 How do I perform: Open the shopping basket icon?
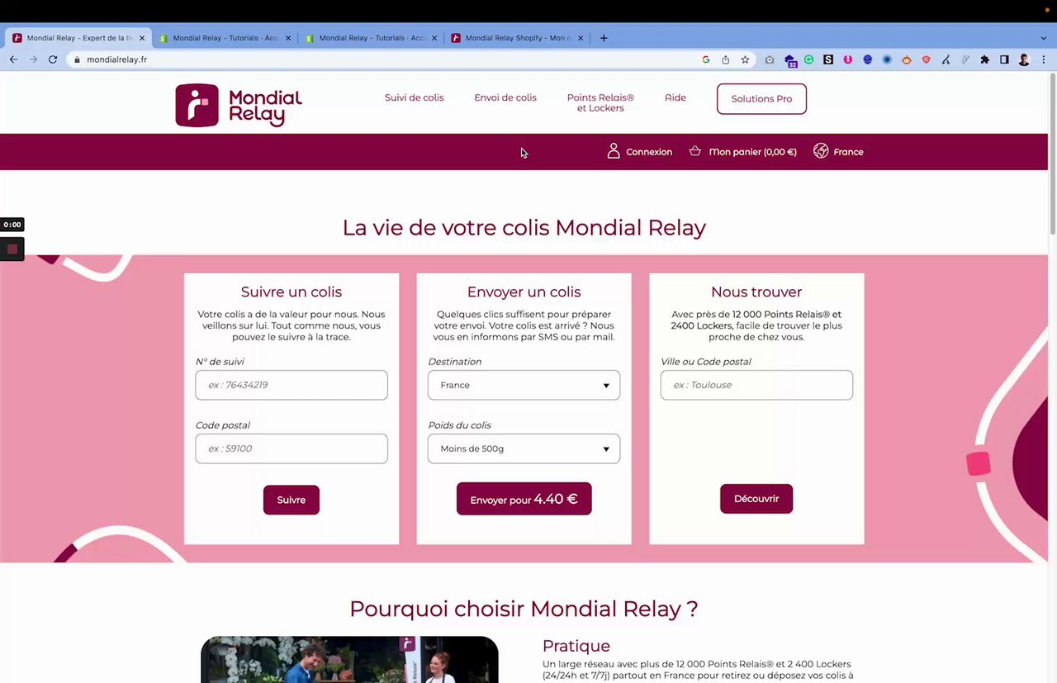point(695,151)
